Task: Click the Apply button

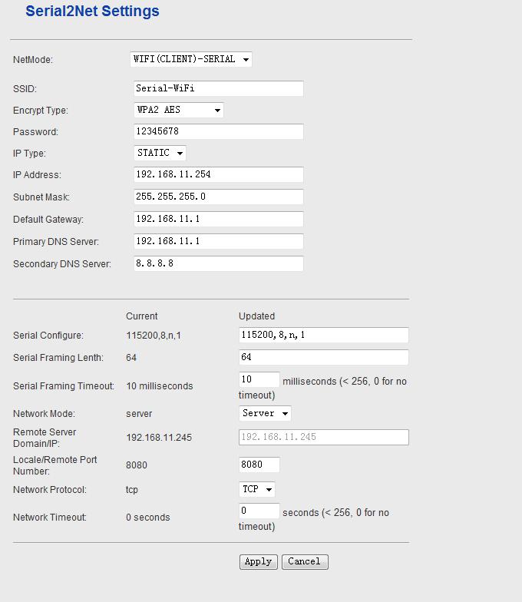Action: click(x=258, y=562)
